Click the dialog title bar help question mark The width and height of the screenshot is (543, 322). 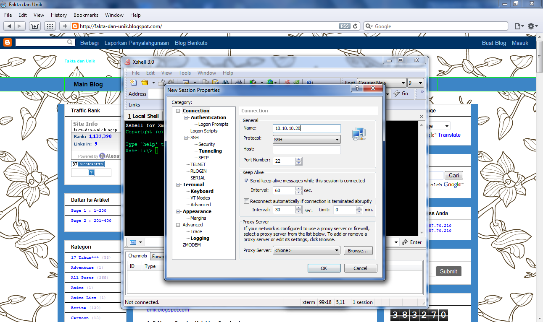(357, 89)
